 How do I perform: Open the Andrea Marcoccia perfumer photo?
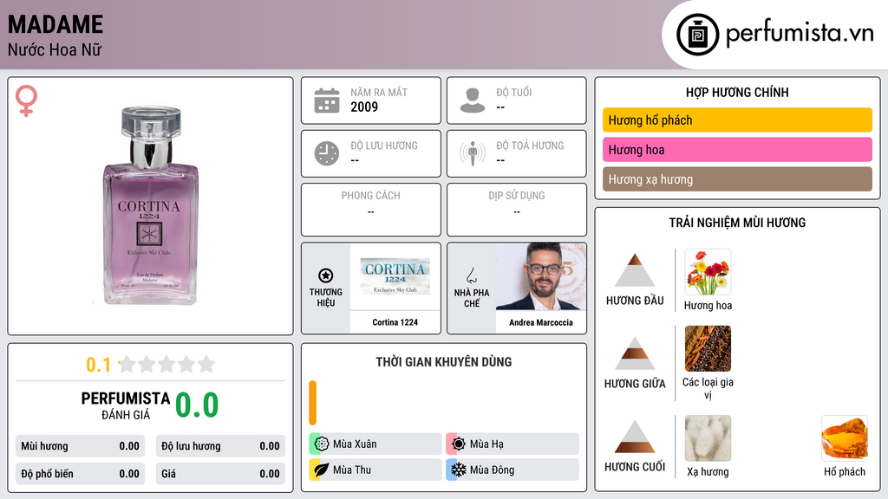pyautogui.click(x=541, y=276)
